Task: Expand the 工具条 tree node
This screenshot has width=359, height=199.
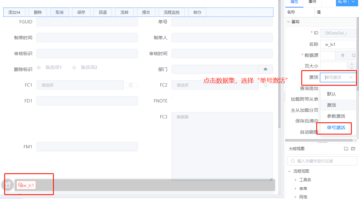Action: (296, 180)
